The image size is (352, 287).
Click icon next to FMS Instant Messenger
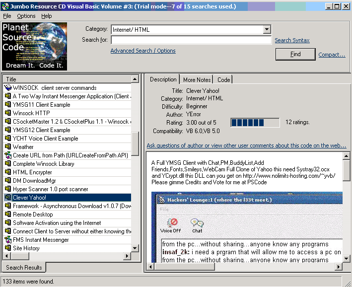coord(8,240)
